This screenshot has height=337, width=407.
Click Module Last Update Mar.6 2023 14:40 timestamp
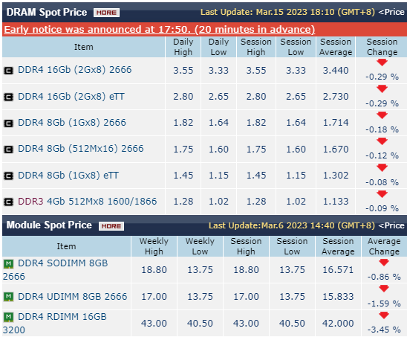pos(292,225)
